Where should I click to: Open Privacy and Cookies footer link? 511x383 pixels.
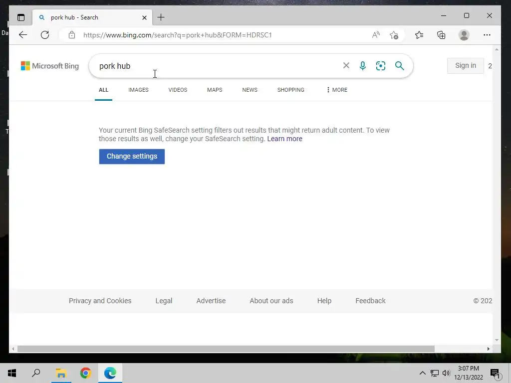[x=100, y=301]
